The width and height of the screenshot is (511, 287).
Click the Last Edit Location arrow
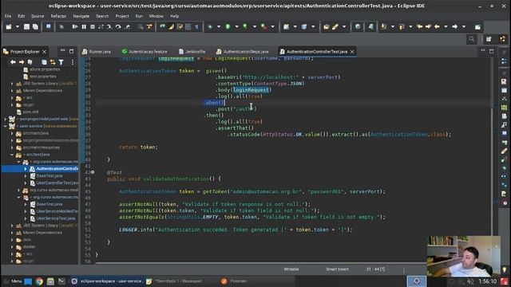(x=419, y=26)
